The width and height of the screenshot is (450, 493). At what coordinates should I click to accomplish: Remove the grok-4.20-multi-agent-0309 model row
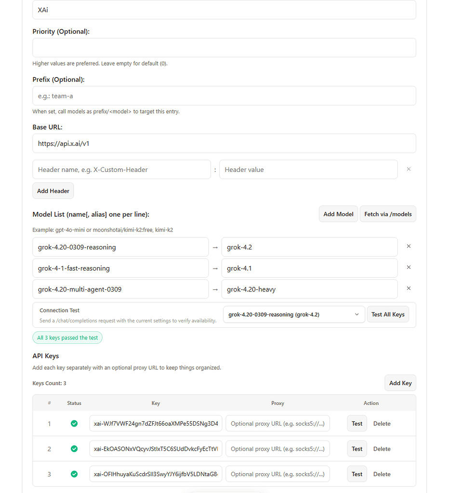[409, 288]
